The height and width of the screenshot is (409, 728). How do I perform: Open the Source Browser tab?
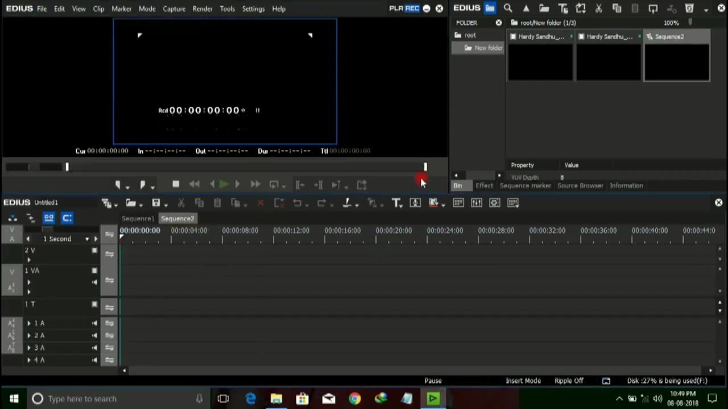[x=580, y=186]
